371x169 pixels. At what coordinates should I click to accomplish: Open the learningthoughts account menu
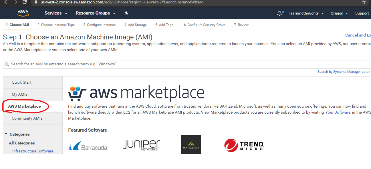click(306, 13)
